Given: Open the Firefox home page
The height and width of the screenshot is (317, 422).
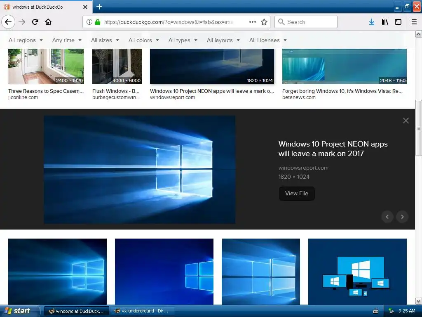Looking at the screenshot, I should click(48, 22).
